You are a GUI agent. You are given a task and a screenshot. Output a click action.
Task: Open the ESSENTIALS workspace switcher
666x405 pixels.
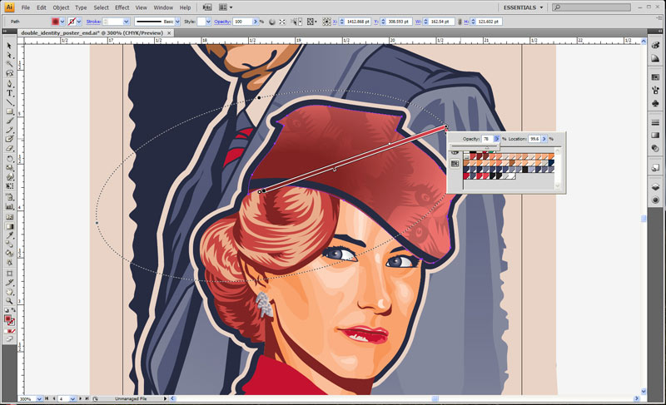click(523, 7)
